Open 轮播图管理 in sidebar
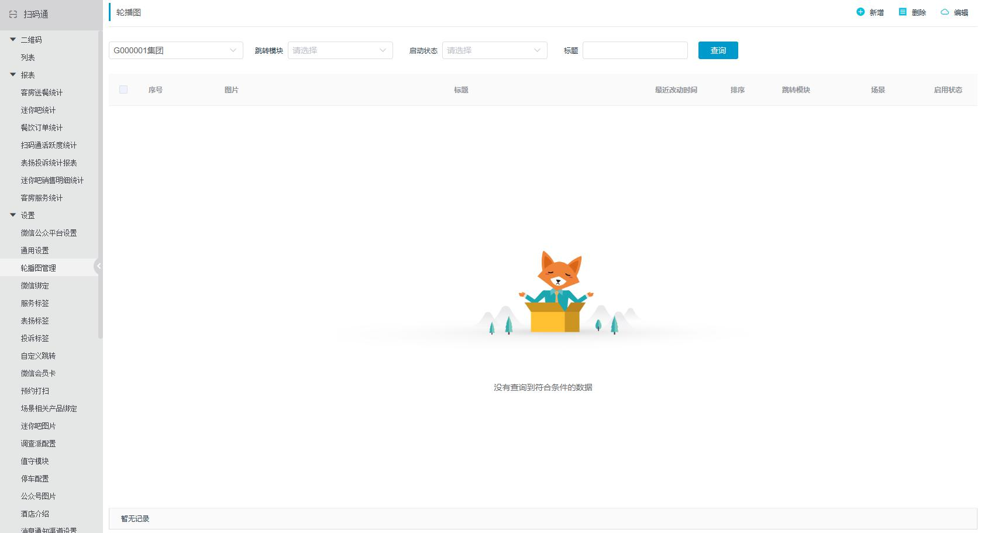The width and height of the screenshot is (981, 533). [39, 268]
